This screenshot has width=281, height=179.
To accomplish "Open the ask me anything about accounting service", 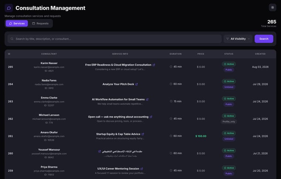I will (118, 117).
